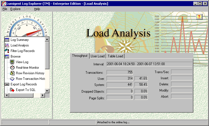
Task: Open help with the question mark icon
Action: click(199, 17)
